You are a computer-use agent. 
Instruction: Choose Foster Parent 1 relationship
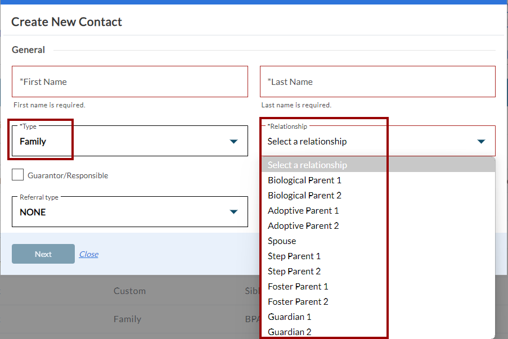[298, 286]
